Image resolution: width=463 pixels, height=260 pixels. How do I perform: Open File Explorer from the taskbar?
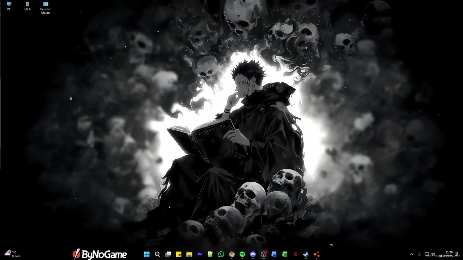click(x=189, y=254)
